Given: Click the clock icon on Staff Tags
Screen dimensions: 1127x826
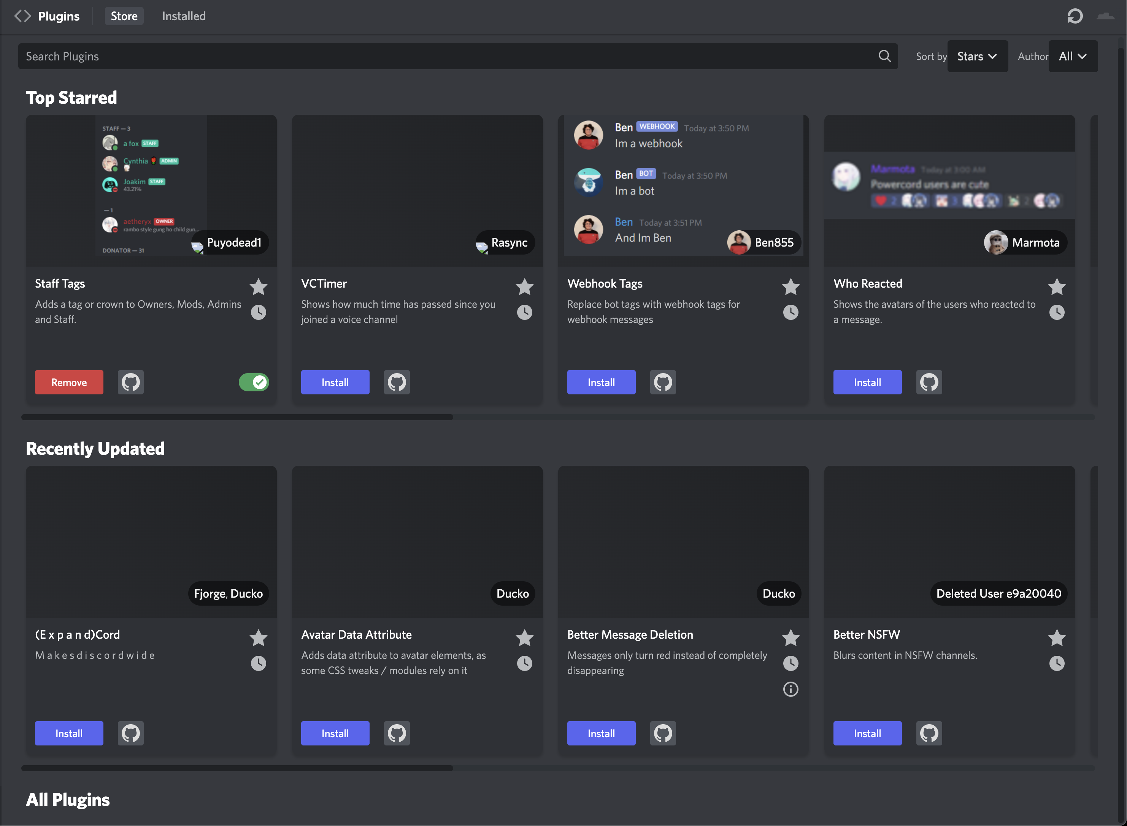Looking at the screenshot, I should [258, 312].
